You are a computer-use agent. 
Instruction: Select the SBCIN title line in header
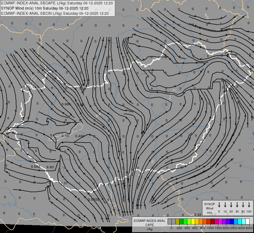(55, 13)
